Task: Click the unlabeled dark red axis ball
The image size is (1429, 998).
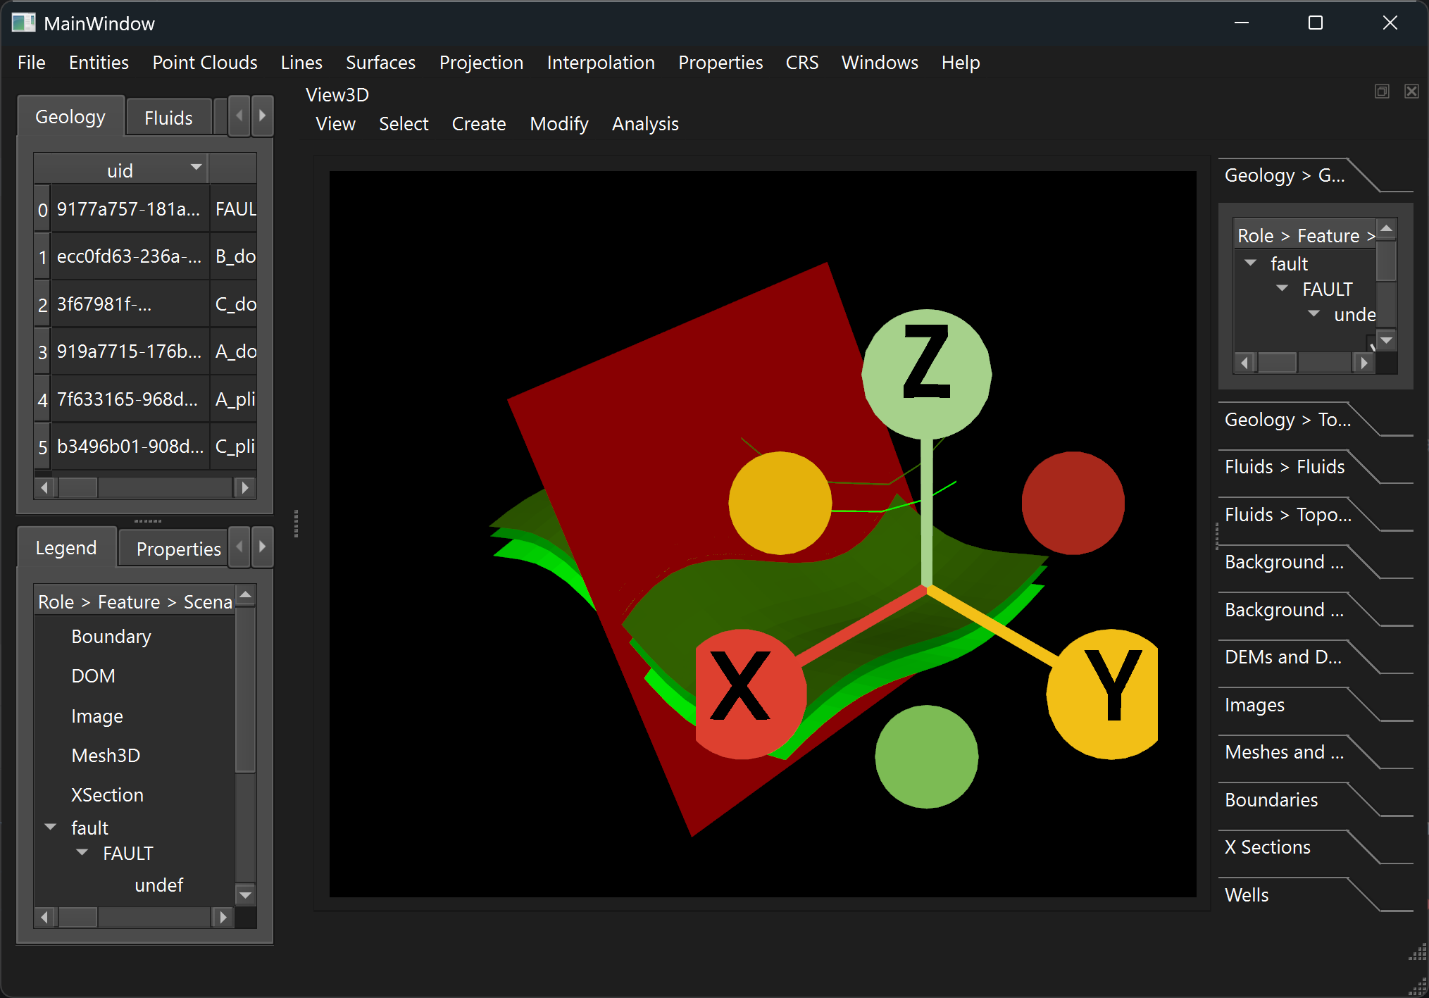Action: [1073, 503]
